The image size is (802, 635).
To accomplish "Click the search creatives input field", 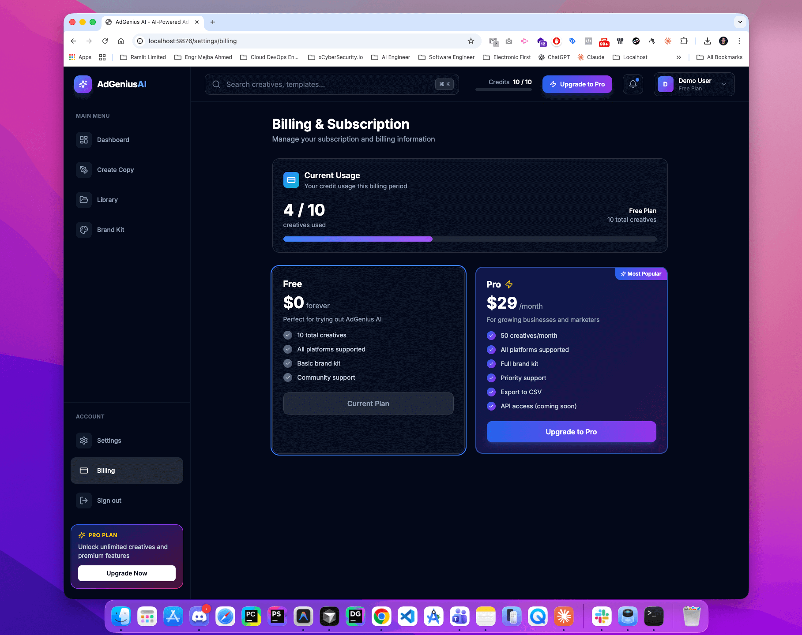I will (x=331, y=84).
